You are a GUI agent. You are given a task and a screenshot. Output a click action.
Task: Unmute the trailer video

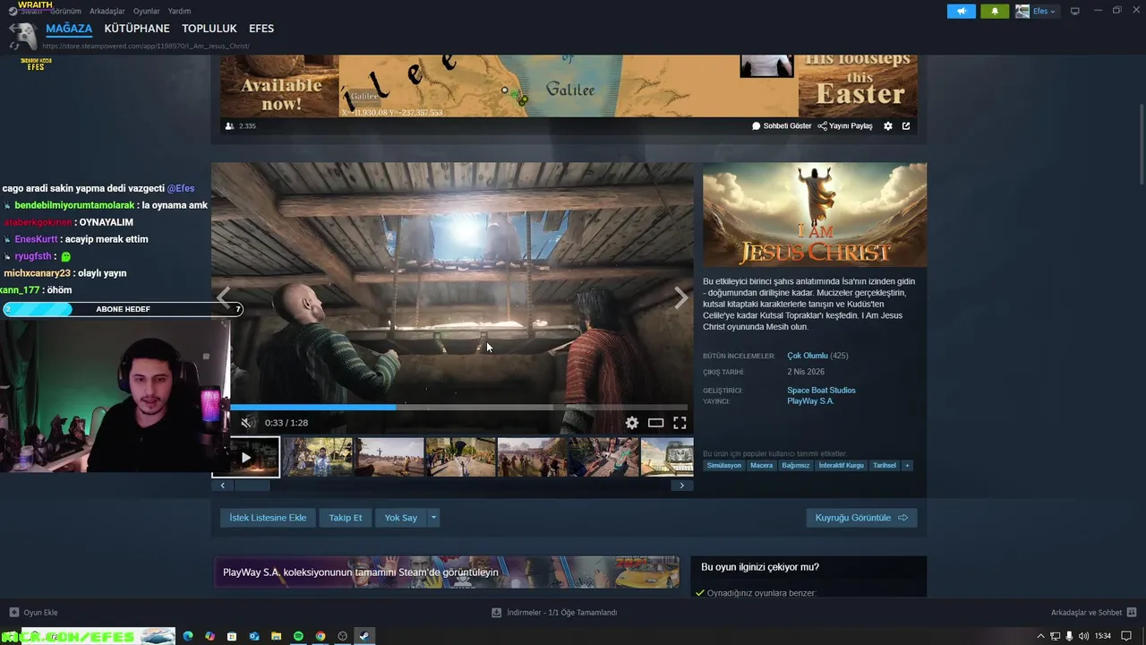(248, 423)
